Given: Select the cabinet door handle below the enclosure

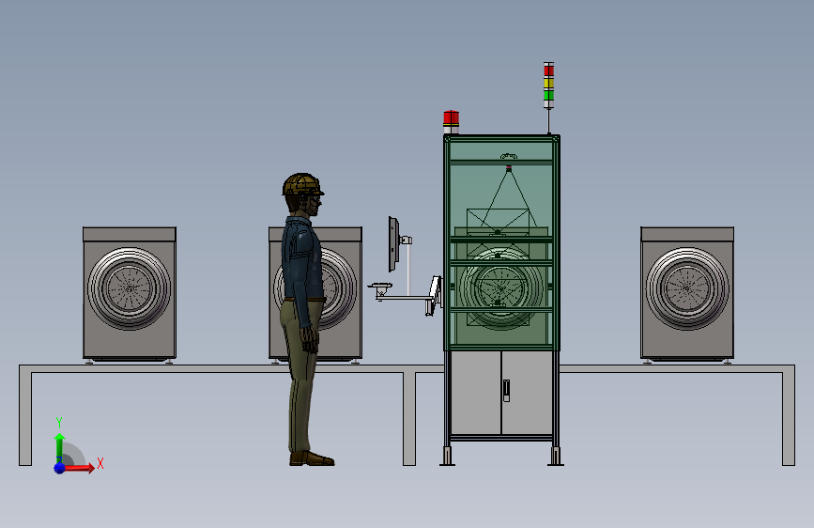Looking at the screenshot, I should (507, 391).
